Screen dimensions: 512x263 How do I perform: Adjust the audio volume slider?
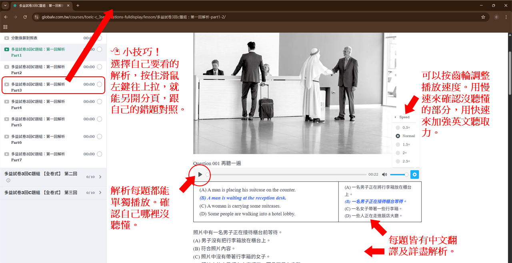[399, 175]
